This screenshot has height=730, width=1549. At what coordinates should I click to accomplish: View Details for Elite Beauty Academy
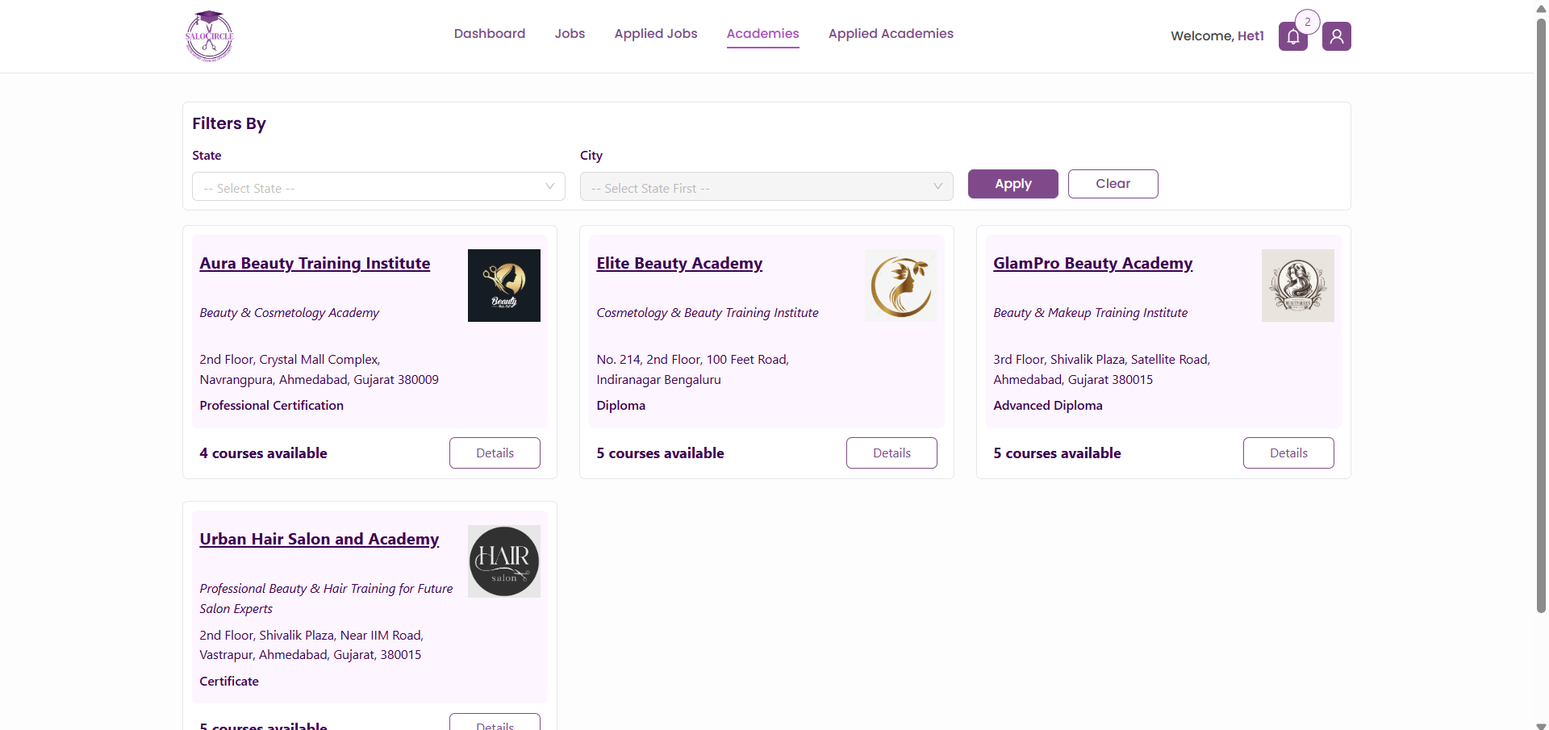coord(891,453)
